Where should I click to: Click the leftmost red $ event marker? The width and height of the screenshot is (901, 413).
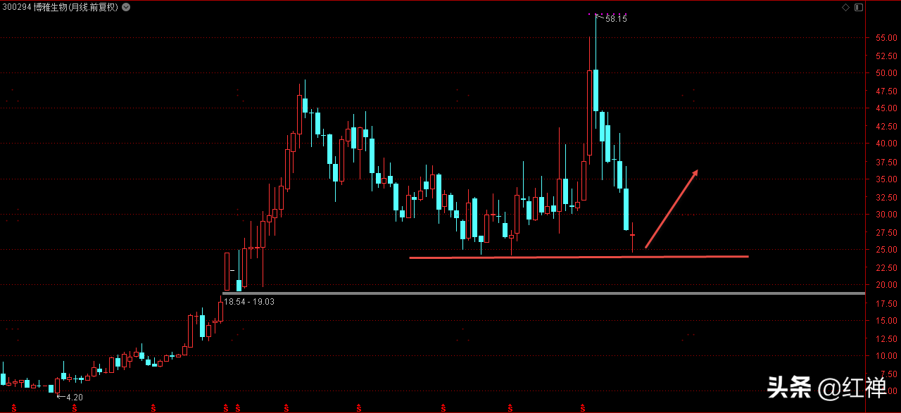pyautogui.click(x=14, y=407)
